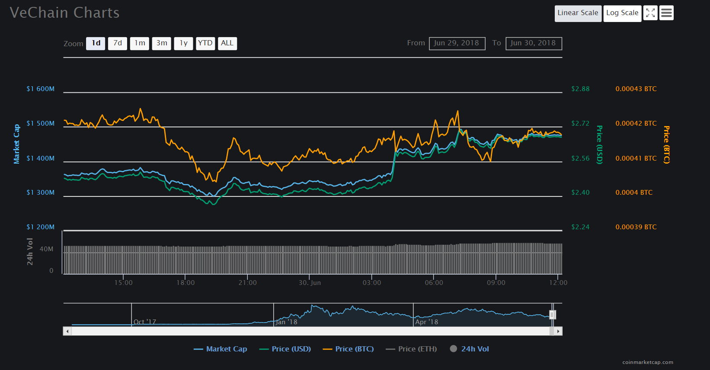Click the 18:00 time axis label
This screenshot has width=710, height=370.
[185, 283]
